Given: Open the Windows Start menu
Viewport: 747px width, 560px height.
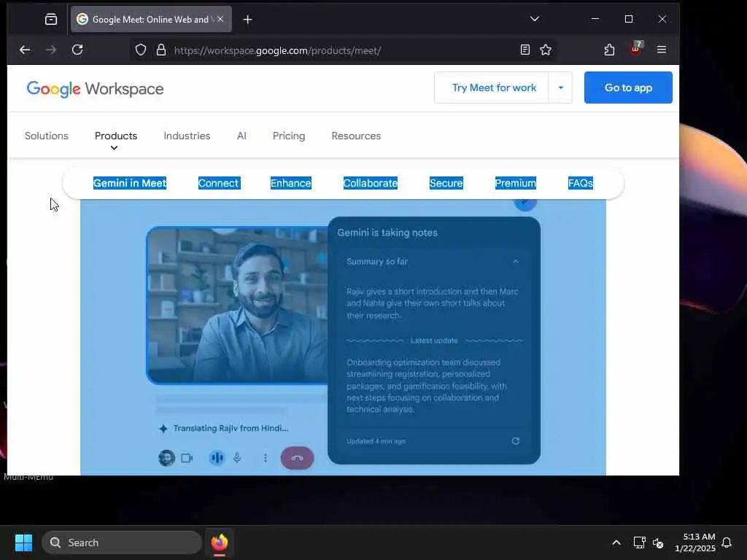Looking at the screenshot, I should (x=24, y=542).
